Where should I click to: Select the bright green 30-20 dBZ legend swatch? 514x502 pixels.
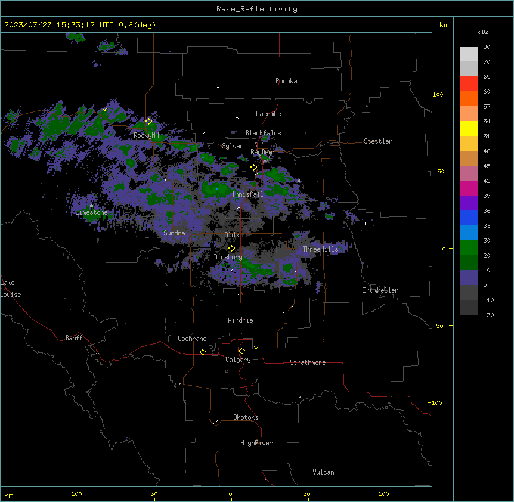click(x=469, y=248)
